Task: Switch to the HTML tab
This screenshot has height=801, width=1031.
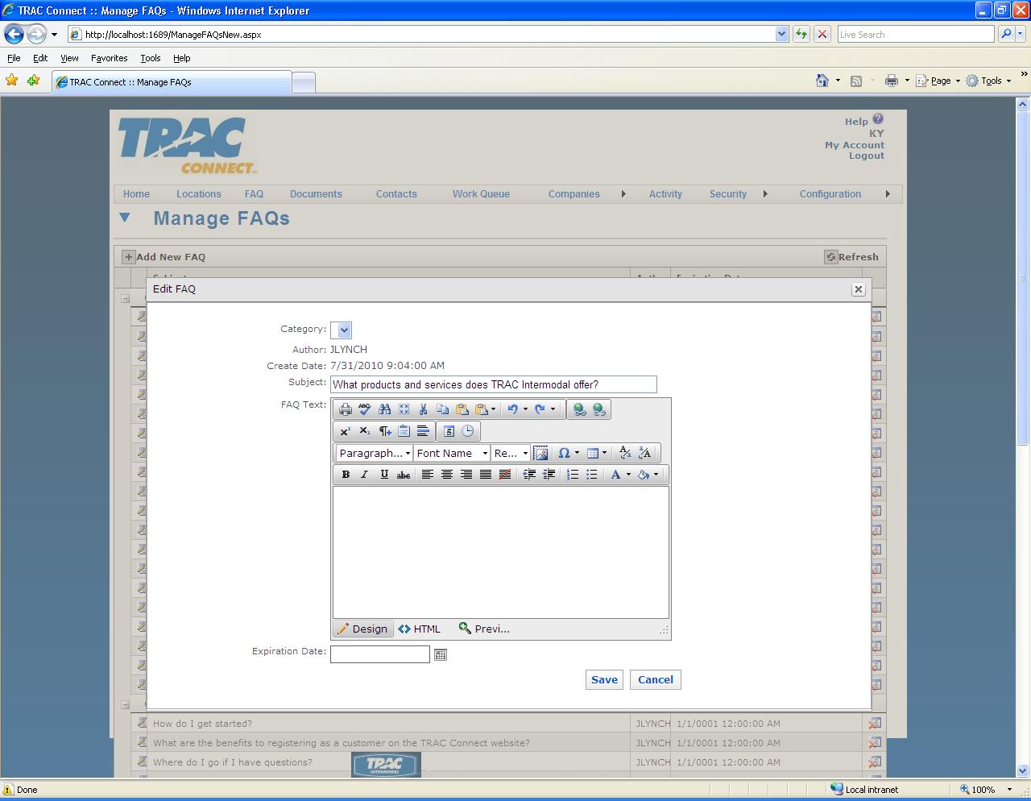Action: click(x=420, y=629)
